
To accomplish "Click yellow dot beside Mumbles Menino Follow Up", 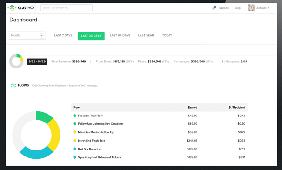I will click(x=74, y=132).
